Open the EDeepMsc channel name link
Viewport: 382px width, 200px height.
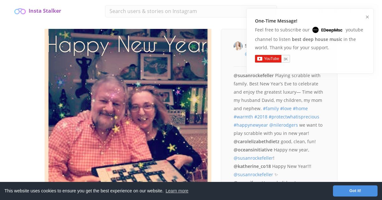(332, 30)
